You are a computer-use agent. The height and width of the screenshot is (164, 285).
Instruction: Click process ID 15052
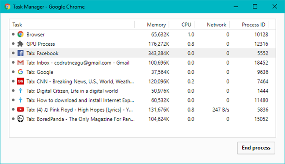point(261,119)
